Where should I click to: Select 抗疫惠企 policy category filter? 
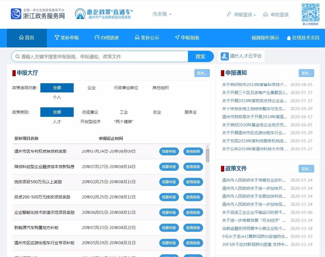pos(90,112)
